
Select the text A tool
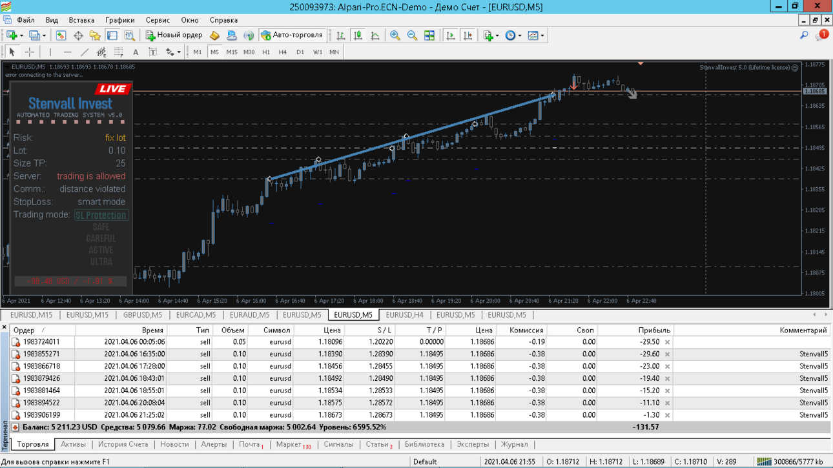click(136, 52)
